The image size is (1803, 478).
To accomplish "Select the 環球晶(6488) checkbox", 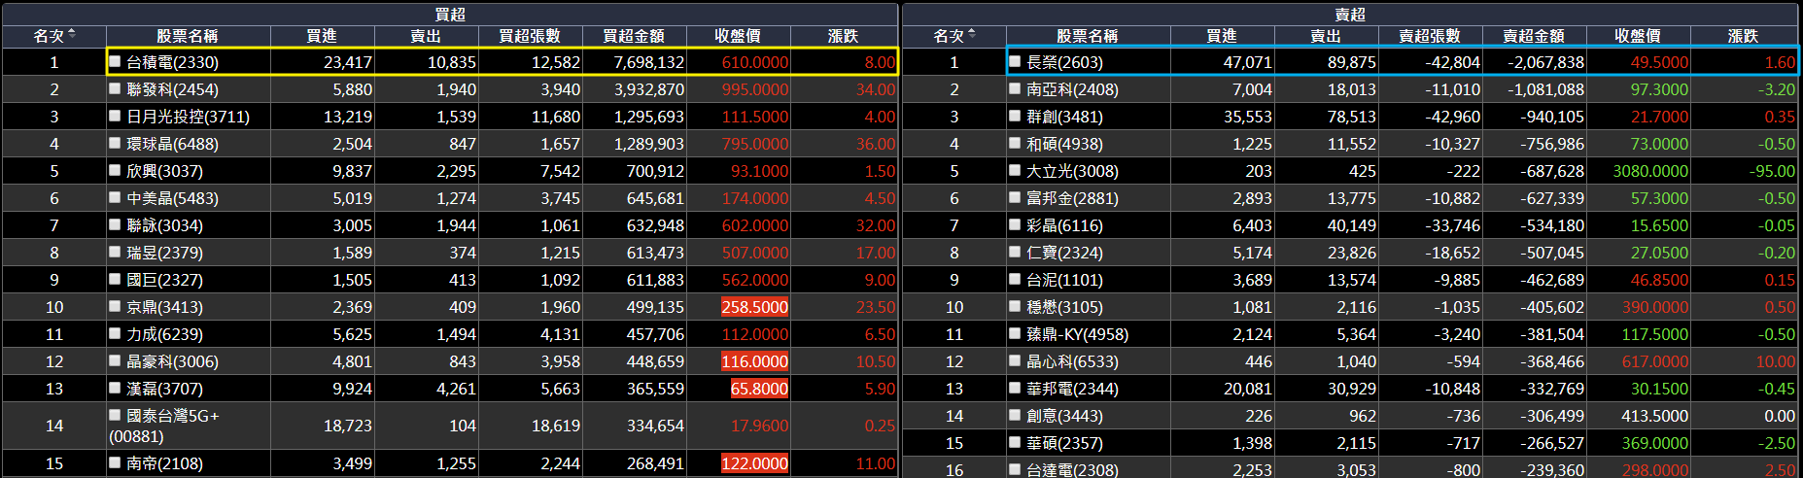I will coord(116,143).
